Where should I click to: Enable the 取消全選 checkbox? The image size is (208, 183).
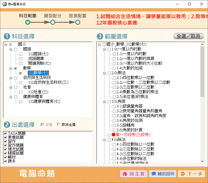click(x=59, y=125)
